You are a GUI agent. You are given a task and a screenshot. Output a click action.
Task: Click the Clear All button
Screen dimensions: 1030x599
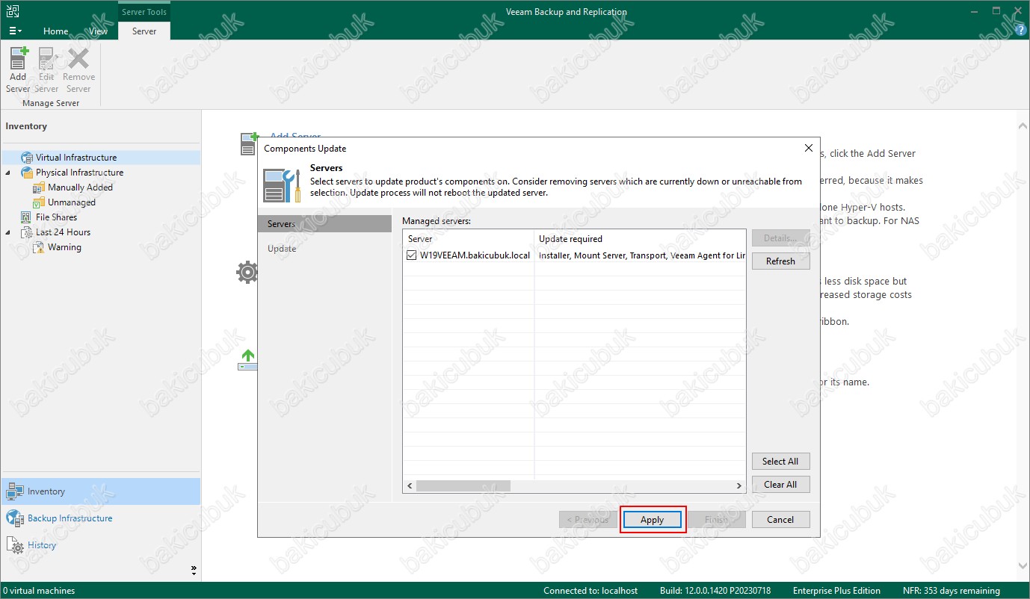tap(780, 485)
